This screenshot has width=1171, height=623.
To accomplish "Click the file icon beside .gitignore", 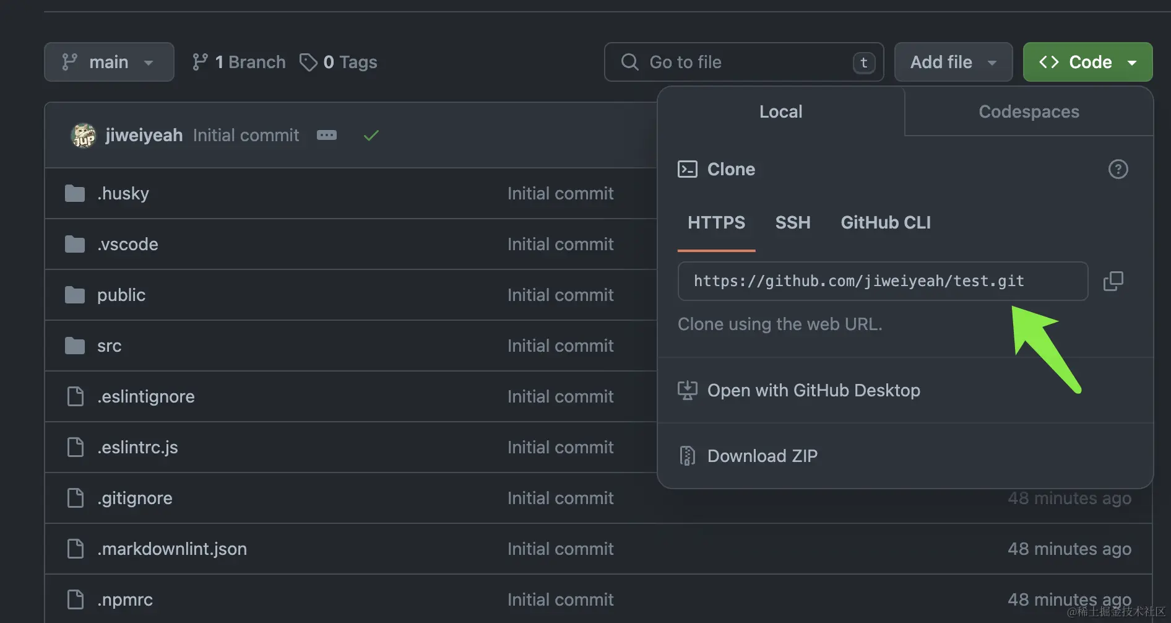I will point(75,498).
